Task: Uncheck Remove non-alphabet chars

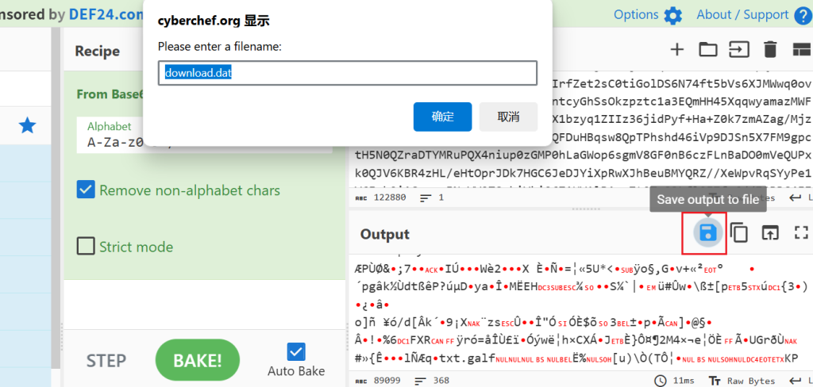Action: 86,190
